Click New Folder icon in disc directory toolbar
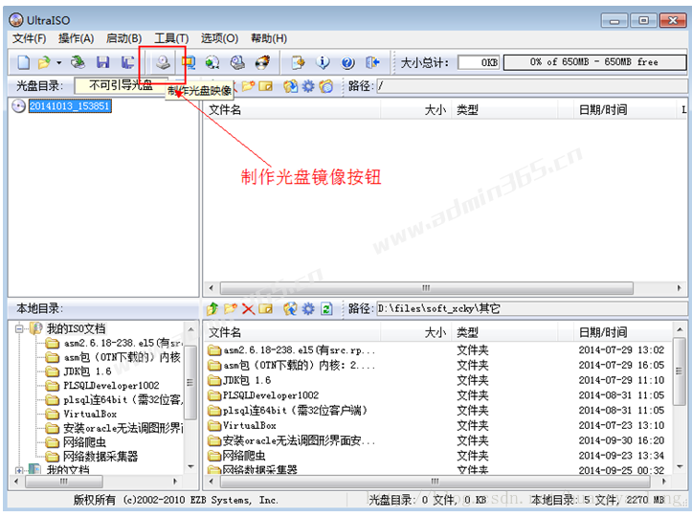The width and height of the screenshot is (692, 517). point(249,85)
